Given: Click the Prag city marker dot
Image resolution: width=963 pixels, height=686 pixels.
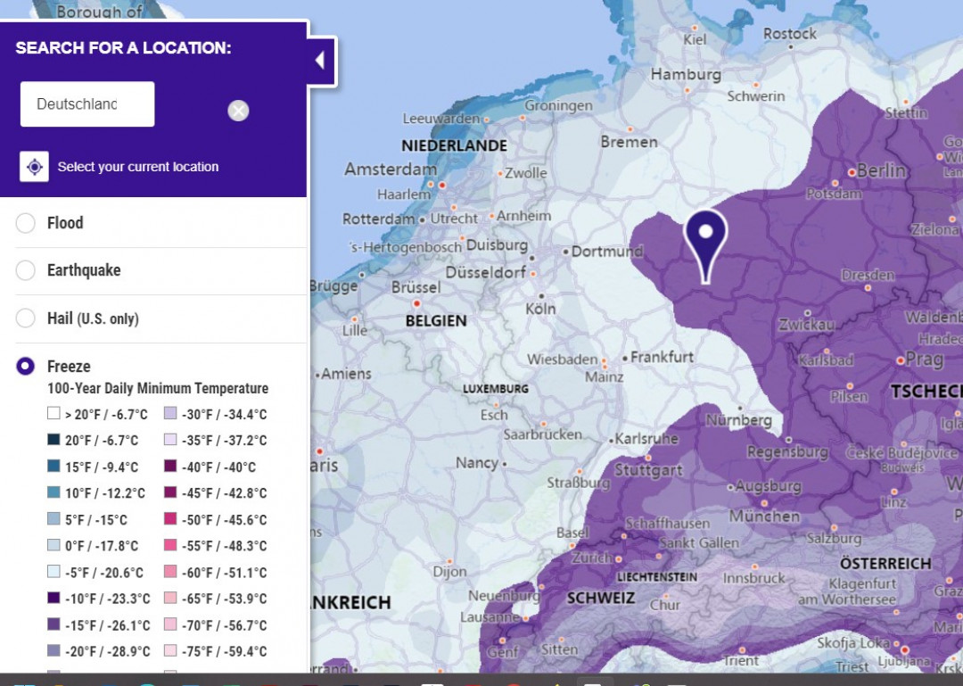Looking at the screenshot, I should coord(901,360).
